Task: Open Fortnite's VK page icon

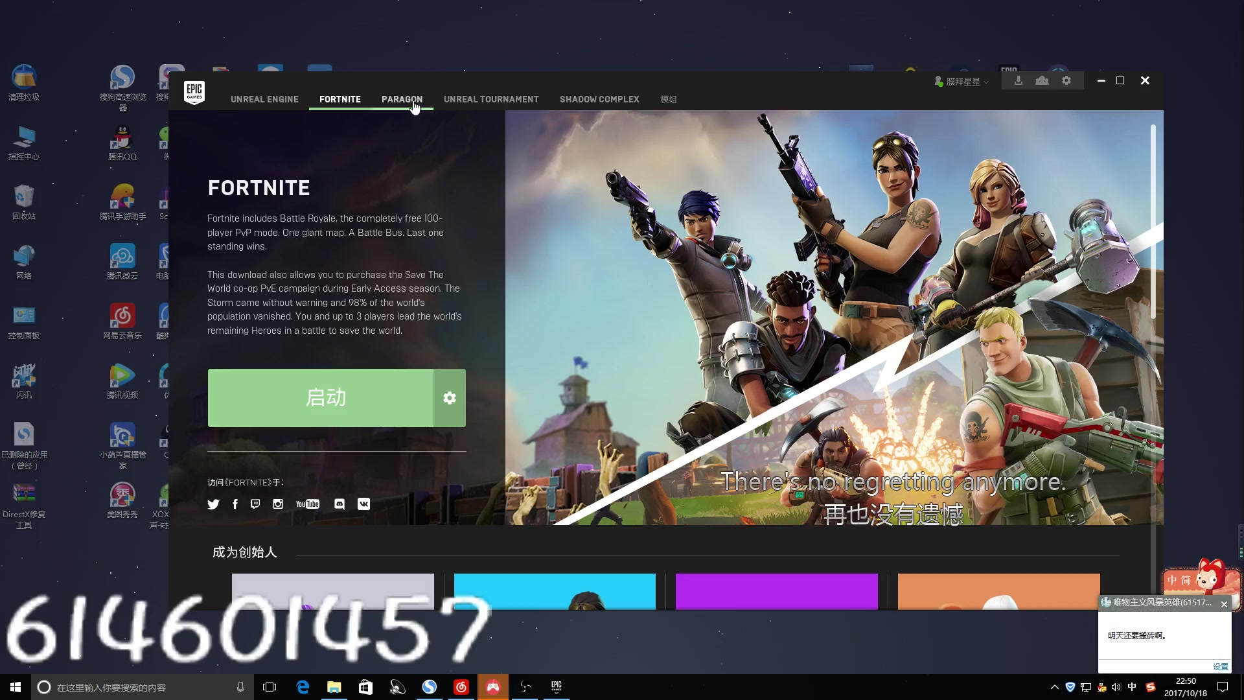Action: coord(363,504)
